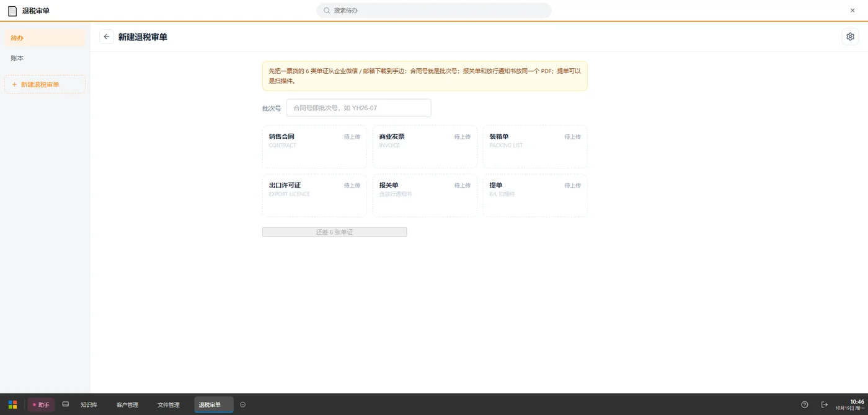Close the window with X
The height and width of the screenshot is (415, 868).
click(852, 11)
